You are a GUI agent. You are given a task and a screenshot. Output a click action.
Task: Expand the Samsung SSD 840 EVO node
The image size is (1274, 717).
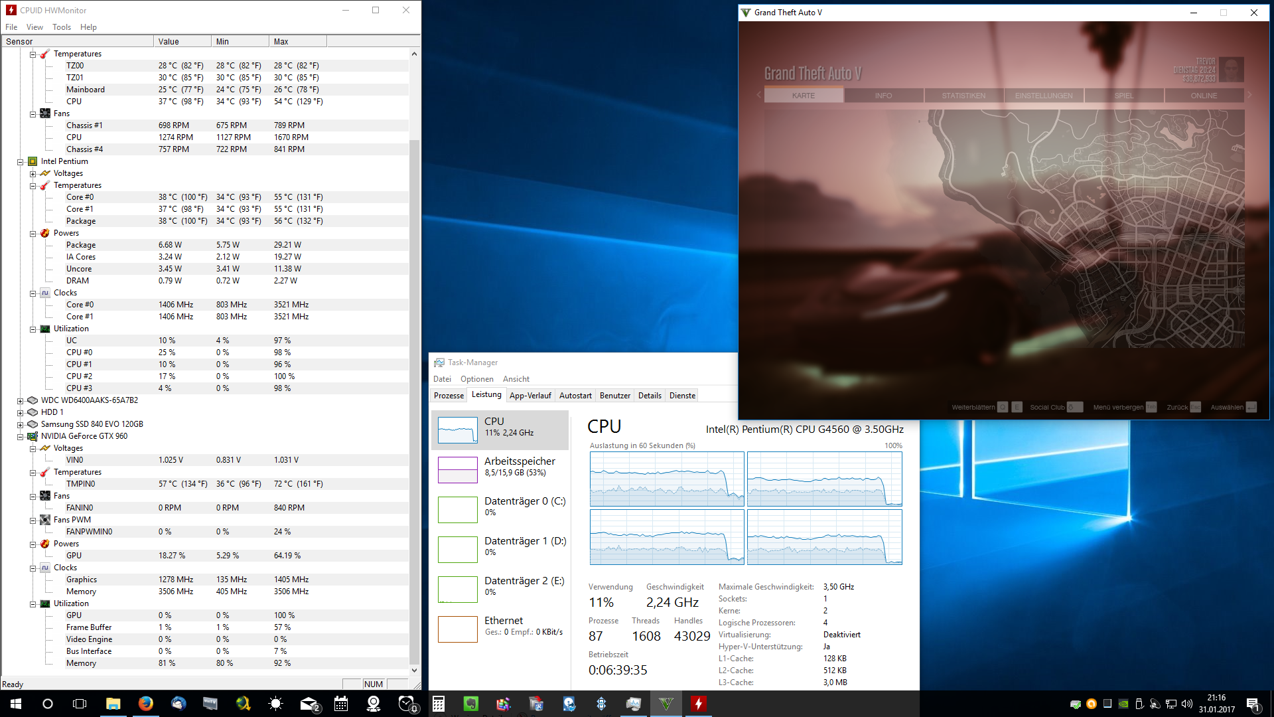21,424
